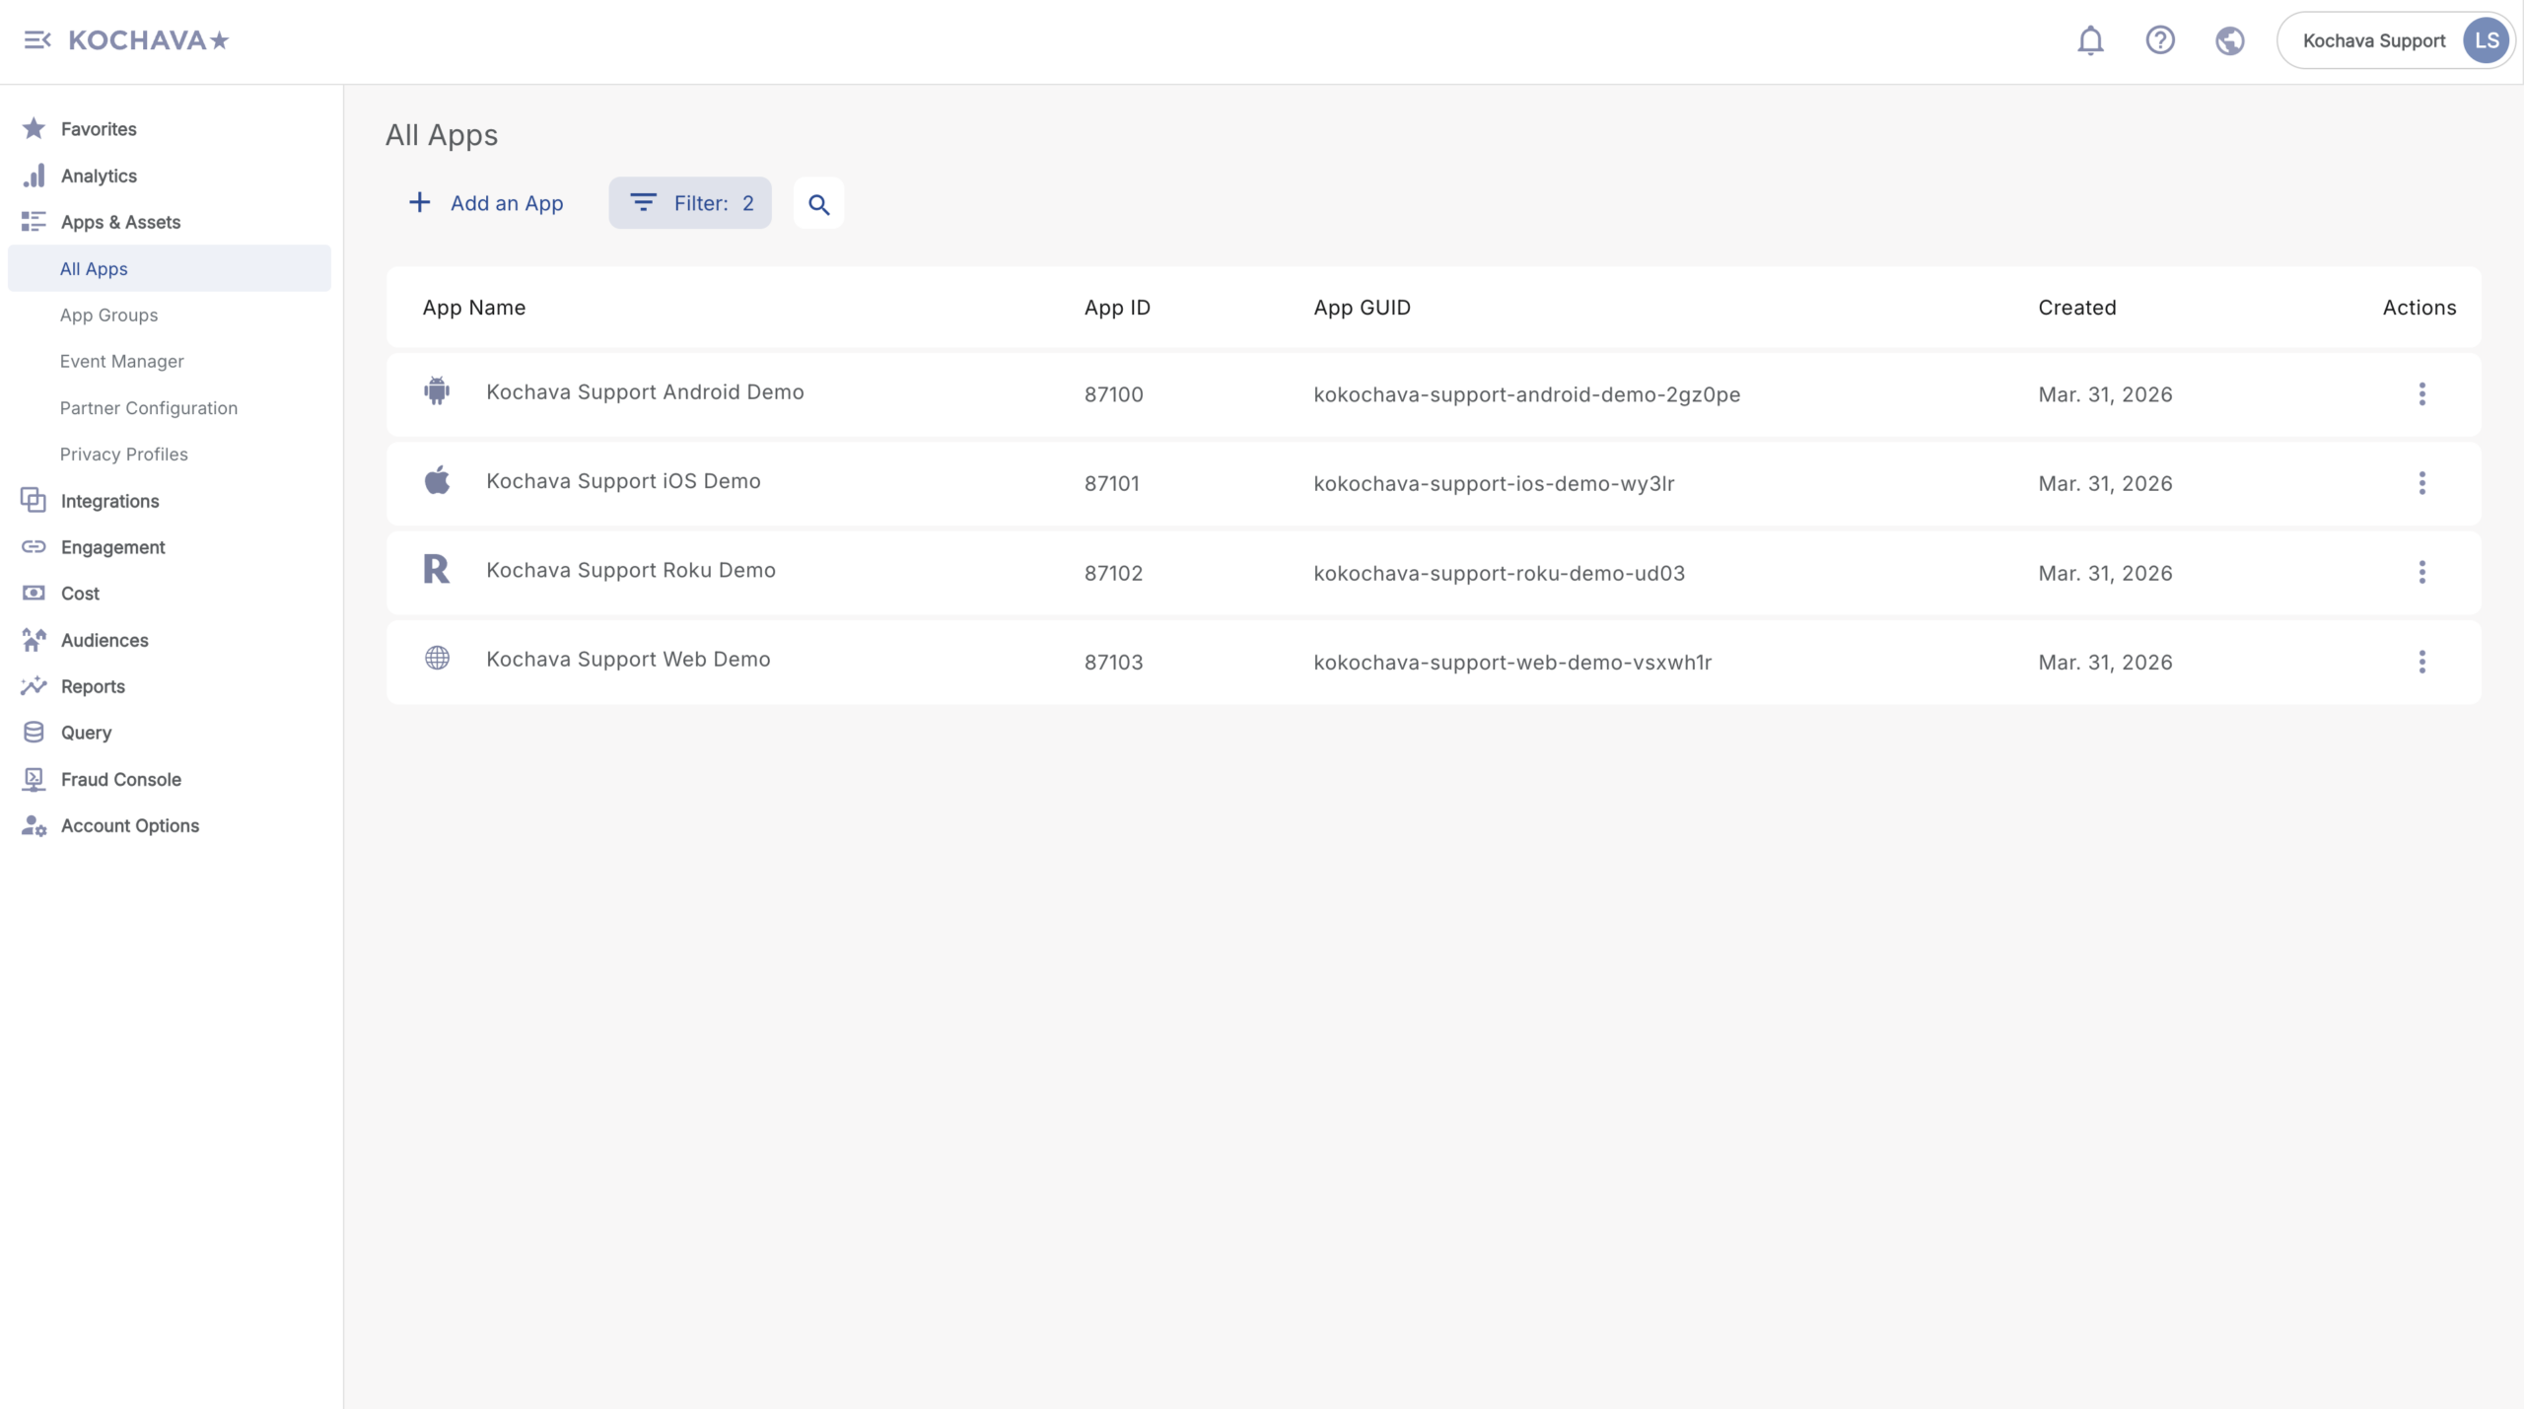Image resolution: width=2524 pixels, height=1409 pixels.
Task: Click the Add an App button
Action: click(486, 203)
